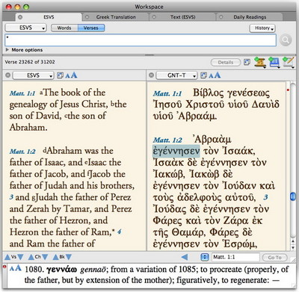Open the ESVS search text dropdown
The width and height of the screenshot is (299, 292).
(x=25, y=28)
